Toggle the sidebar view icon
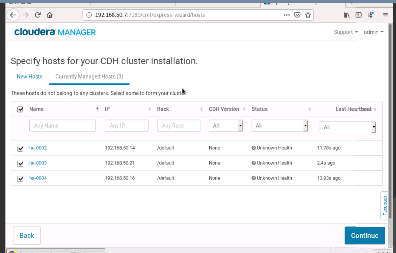 click(x=358, y=15)
